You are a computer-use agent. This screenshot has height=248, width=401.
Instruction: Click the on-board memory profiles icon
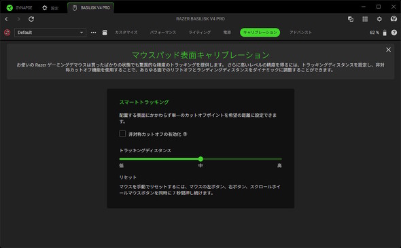[105, 33]
